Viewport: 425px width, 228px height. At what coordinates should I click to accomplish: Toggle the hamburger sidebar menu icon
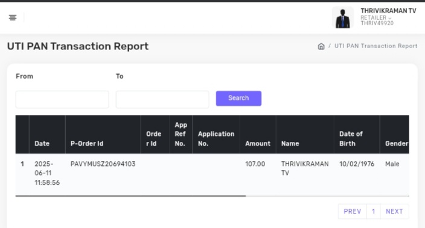click(13, 17)
